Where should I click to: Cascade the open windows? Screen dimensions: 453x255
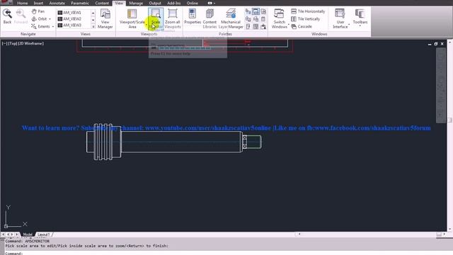pyautogui.click(x=302, y=26)
